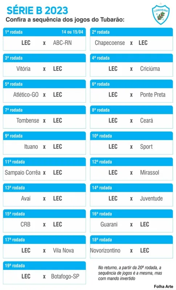Image resolution: width=176 pixels, height=290 pixels.
Task: Select Juventude opponent label
Action: coord(151,199)
